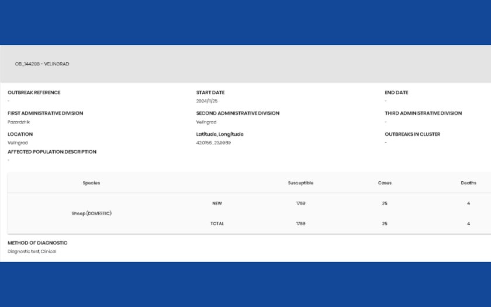Select the OUTBREAKS IN CLUSTER label
Screen dimensions: 491x307
[413, 134]
